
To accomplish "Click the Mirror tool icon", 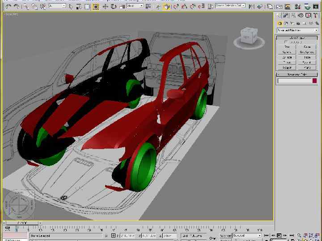I will coord(251,6).
